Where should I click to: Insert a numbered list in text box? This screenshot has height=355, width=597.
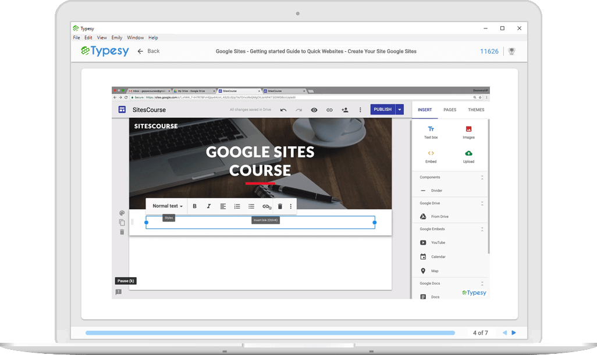[237, 206]
